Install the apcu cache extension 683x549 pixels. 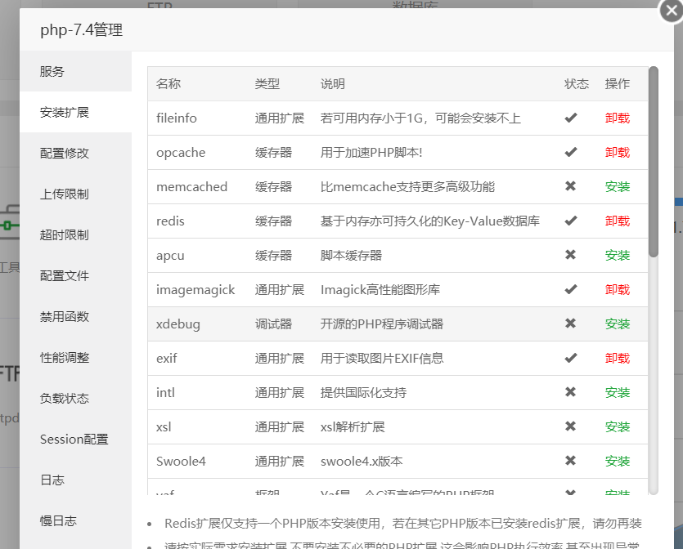click(x=618, y=255)
